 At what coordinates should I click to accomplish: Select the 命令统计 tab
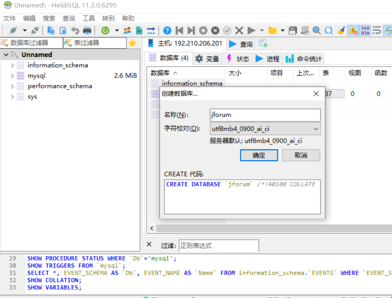303,59
